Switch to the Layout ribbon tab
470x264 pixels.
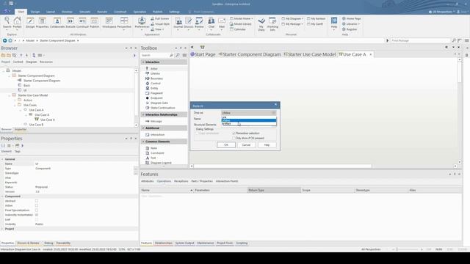pyautogui.click(x=51, y=12)
